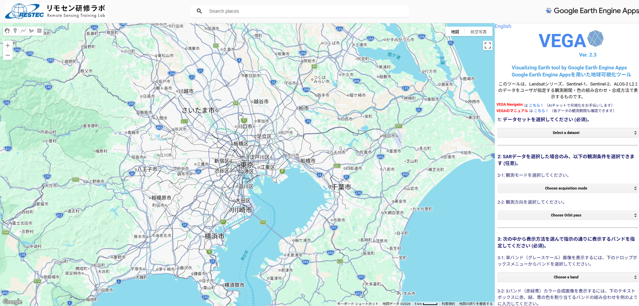Open the Select a dataset dropdown
Image resolution: width=639 pixels, height=306 pixels.
coord(567,133)
